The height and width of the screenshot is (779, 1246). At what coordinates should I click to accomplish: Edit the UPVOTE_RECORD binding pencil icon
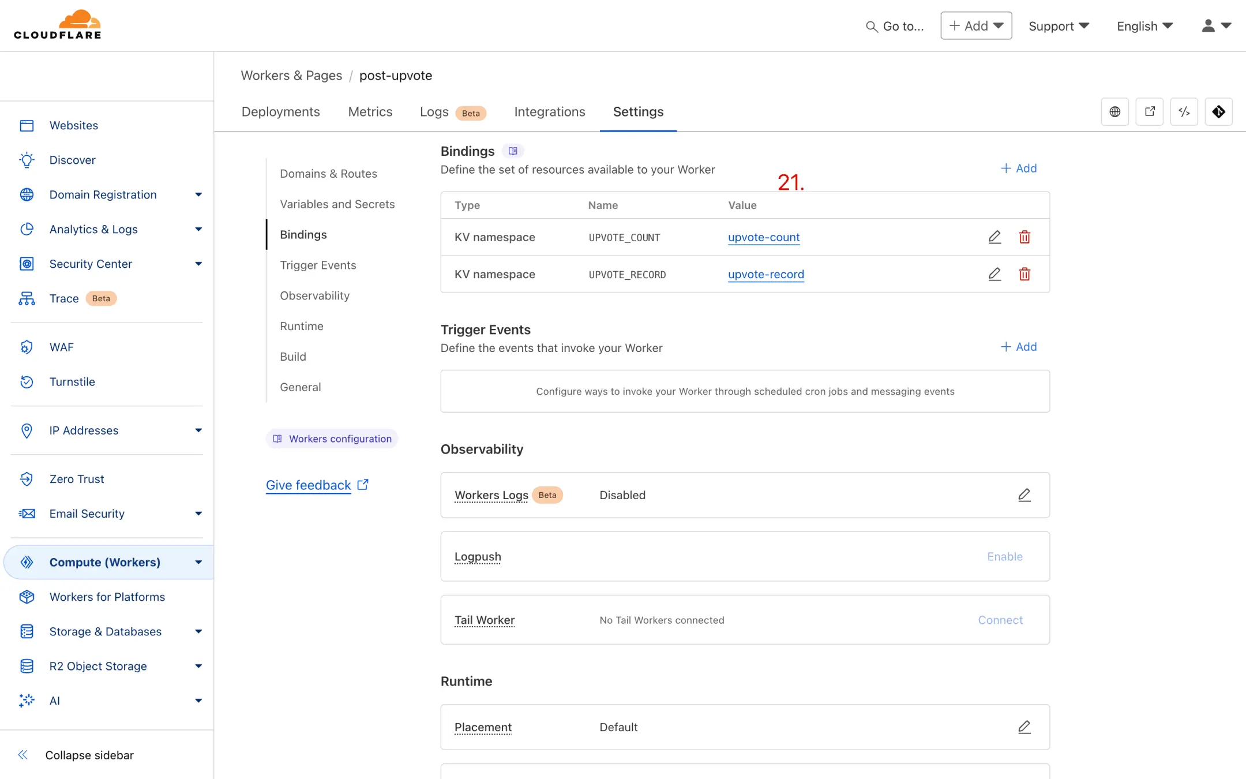pos(994,274)
